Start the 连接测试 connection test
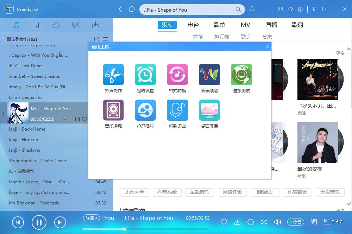Image resolution: width=352 pixels, height=234 pixels. (x=241, y=75)
